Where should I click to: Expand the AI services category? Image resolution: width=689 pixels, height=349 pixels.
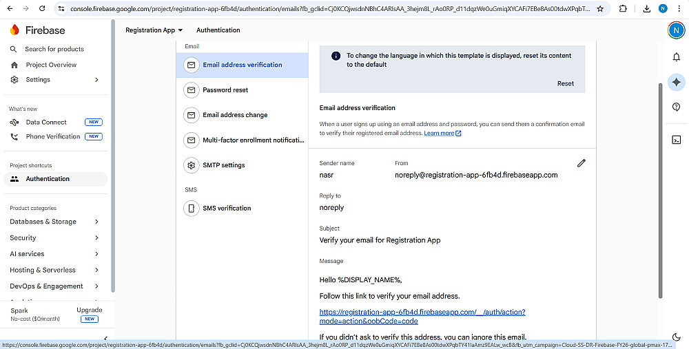pyautogui.click(x=96, y=254)
